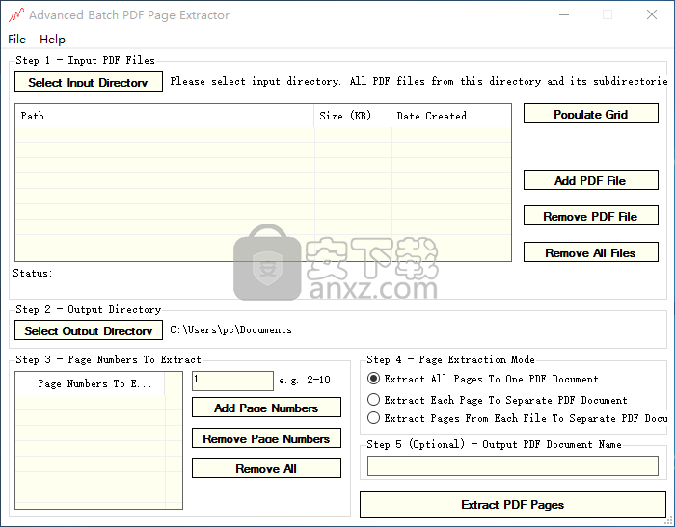Image resolution: width=675 pixels, height=527 pixels.
Task: Minimize the application window
Action: click(x=564, y=14)
